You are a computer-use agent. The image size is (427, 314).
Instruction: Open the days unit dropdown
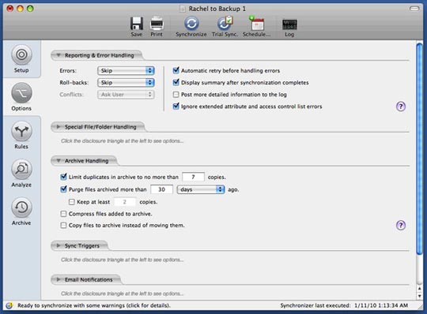201,189
